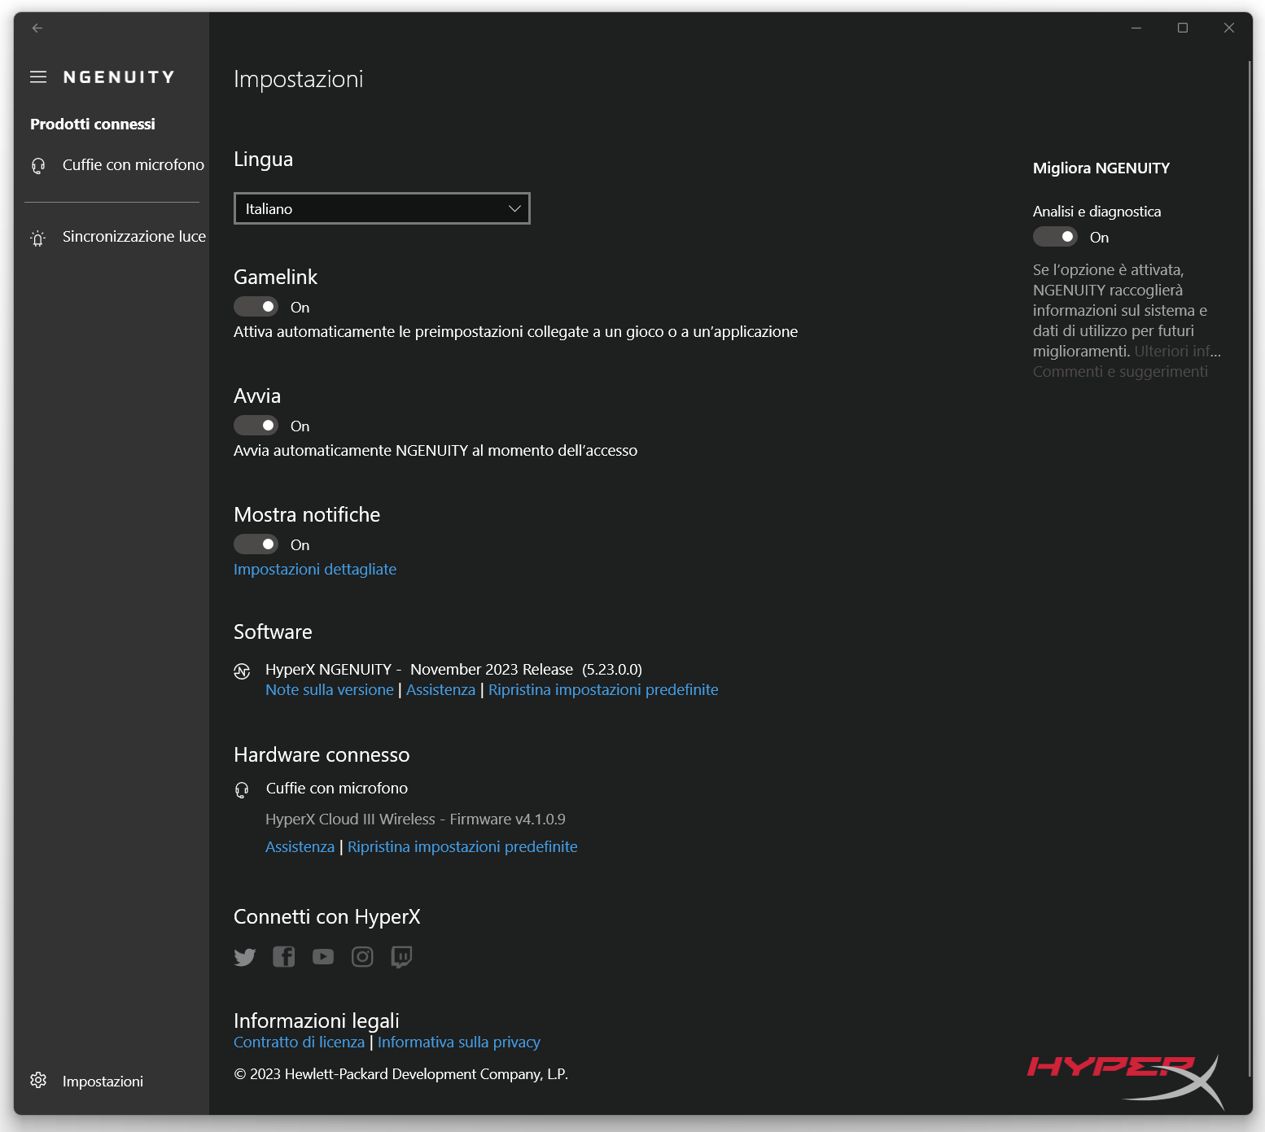Click Assistenza link under Hardware connesso

pyautogui.click(x=300, y=846)
